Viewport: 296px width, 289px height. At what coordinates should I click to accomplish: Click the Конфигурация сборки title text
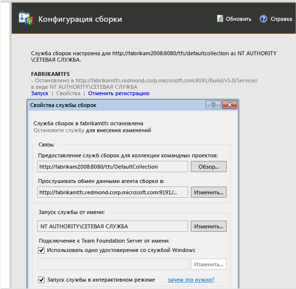[80, 19]
